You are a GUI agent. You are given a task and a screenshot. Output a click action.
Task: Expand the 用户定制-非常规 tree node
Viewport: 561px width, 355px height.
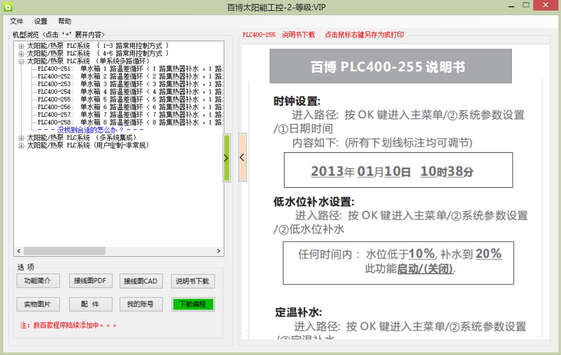[21, 146]
